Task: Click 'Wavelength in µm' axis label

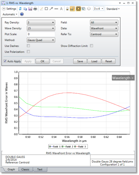Action: [74, 141]
